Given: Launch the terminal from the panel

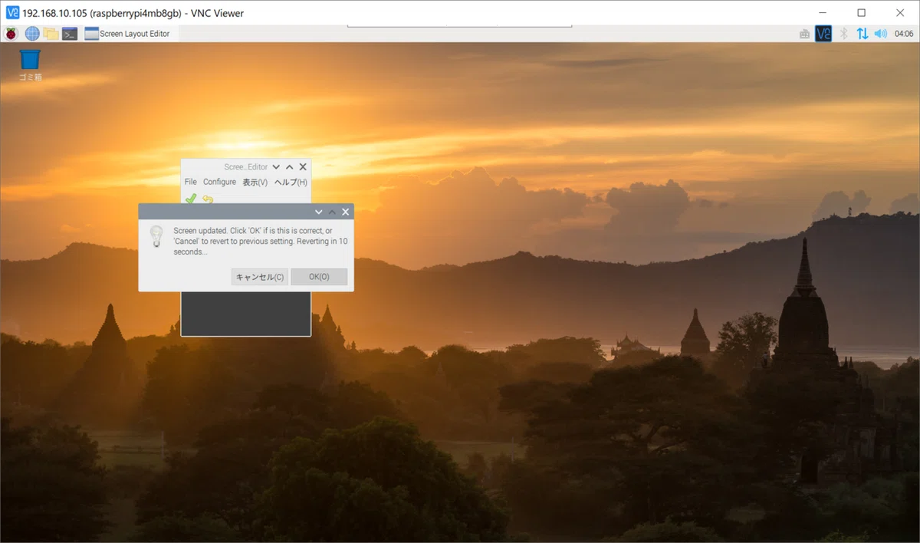Looking at the screenshot, I should 70,33.
